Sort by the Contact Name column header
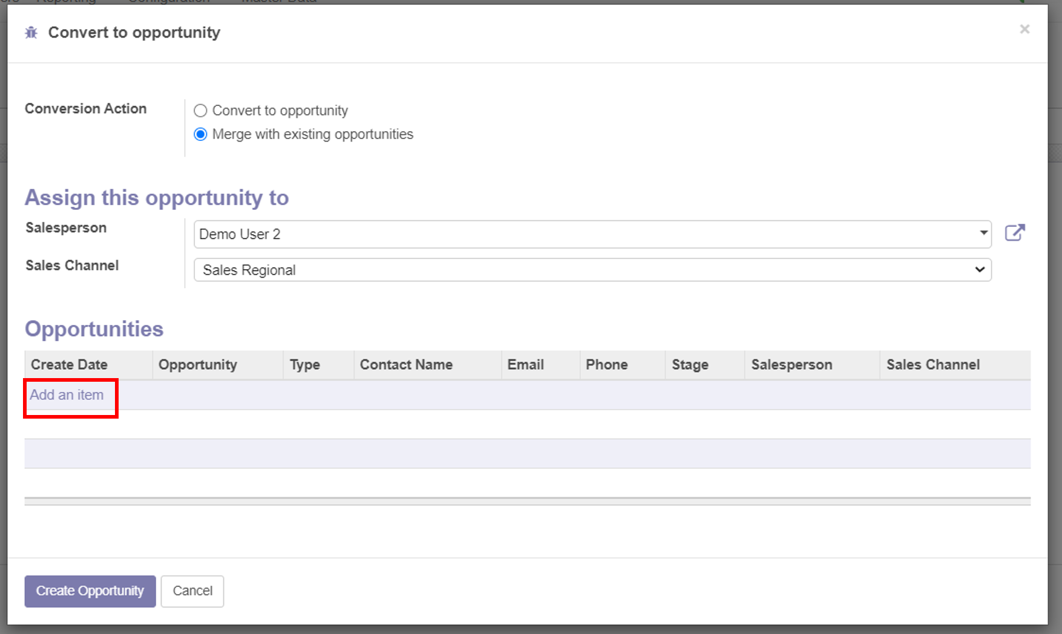The height and width of the screenshot is (634, 1062). 428,365
